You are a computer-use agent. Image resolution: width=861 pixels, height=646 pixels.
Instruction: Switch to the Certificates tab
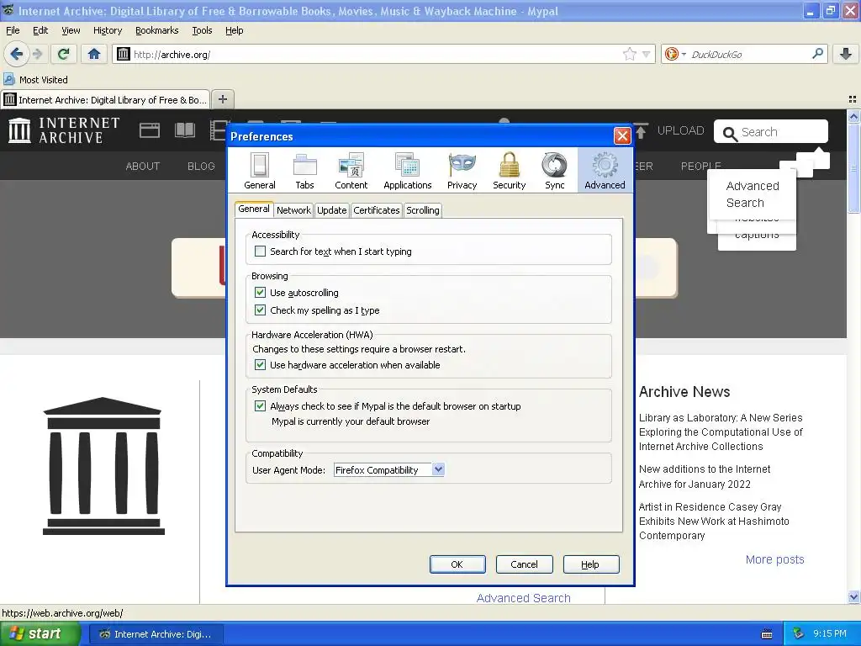(x=376, y=209)
